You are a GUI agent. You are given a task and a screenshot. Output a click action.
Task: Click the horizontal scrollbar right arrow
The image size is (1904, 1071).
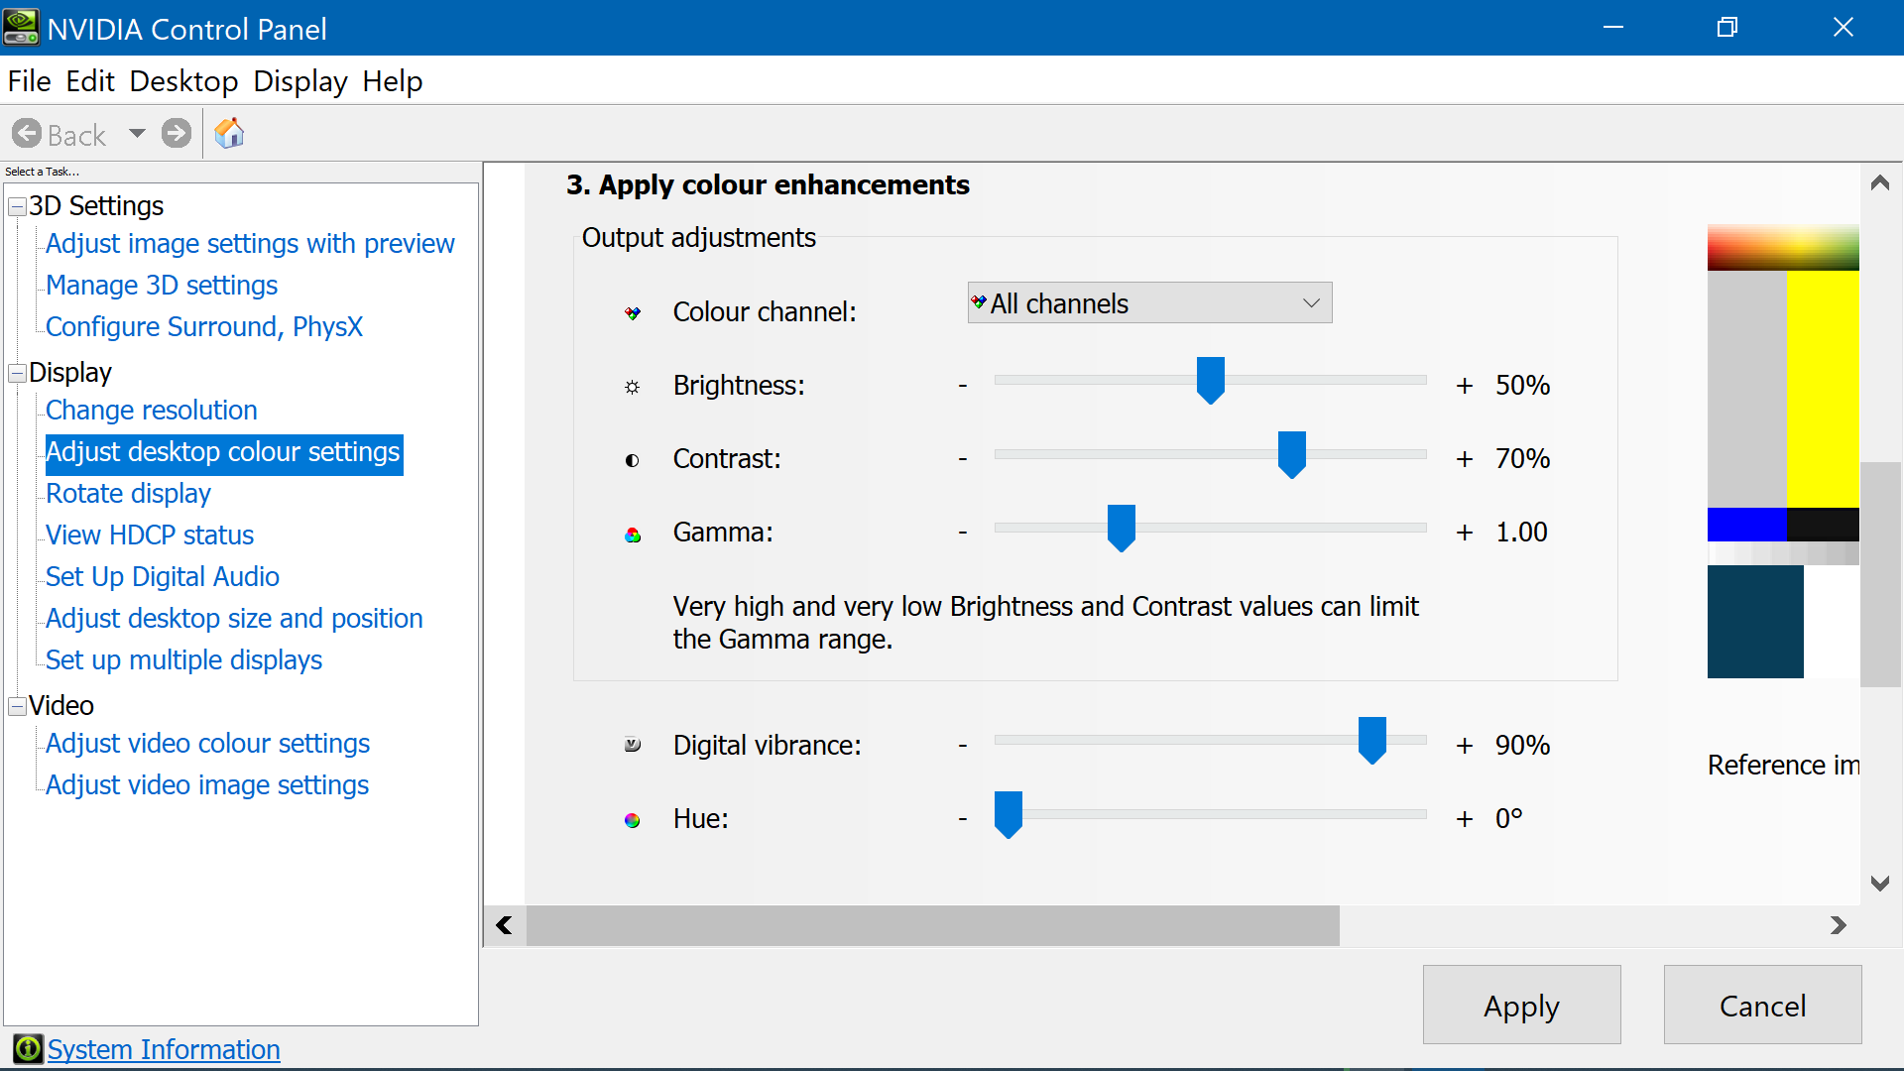1838,925
